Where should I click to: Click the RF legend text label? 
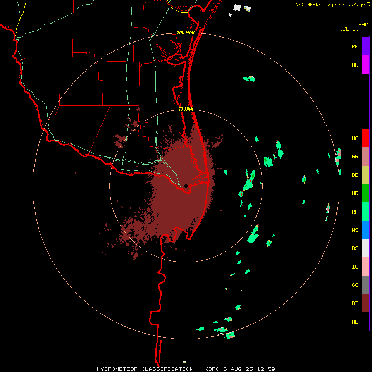(355, 47)
